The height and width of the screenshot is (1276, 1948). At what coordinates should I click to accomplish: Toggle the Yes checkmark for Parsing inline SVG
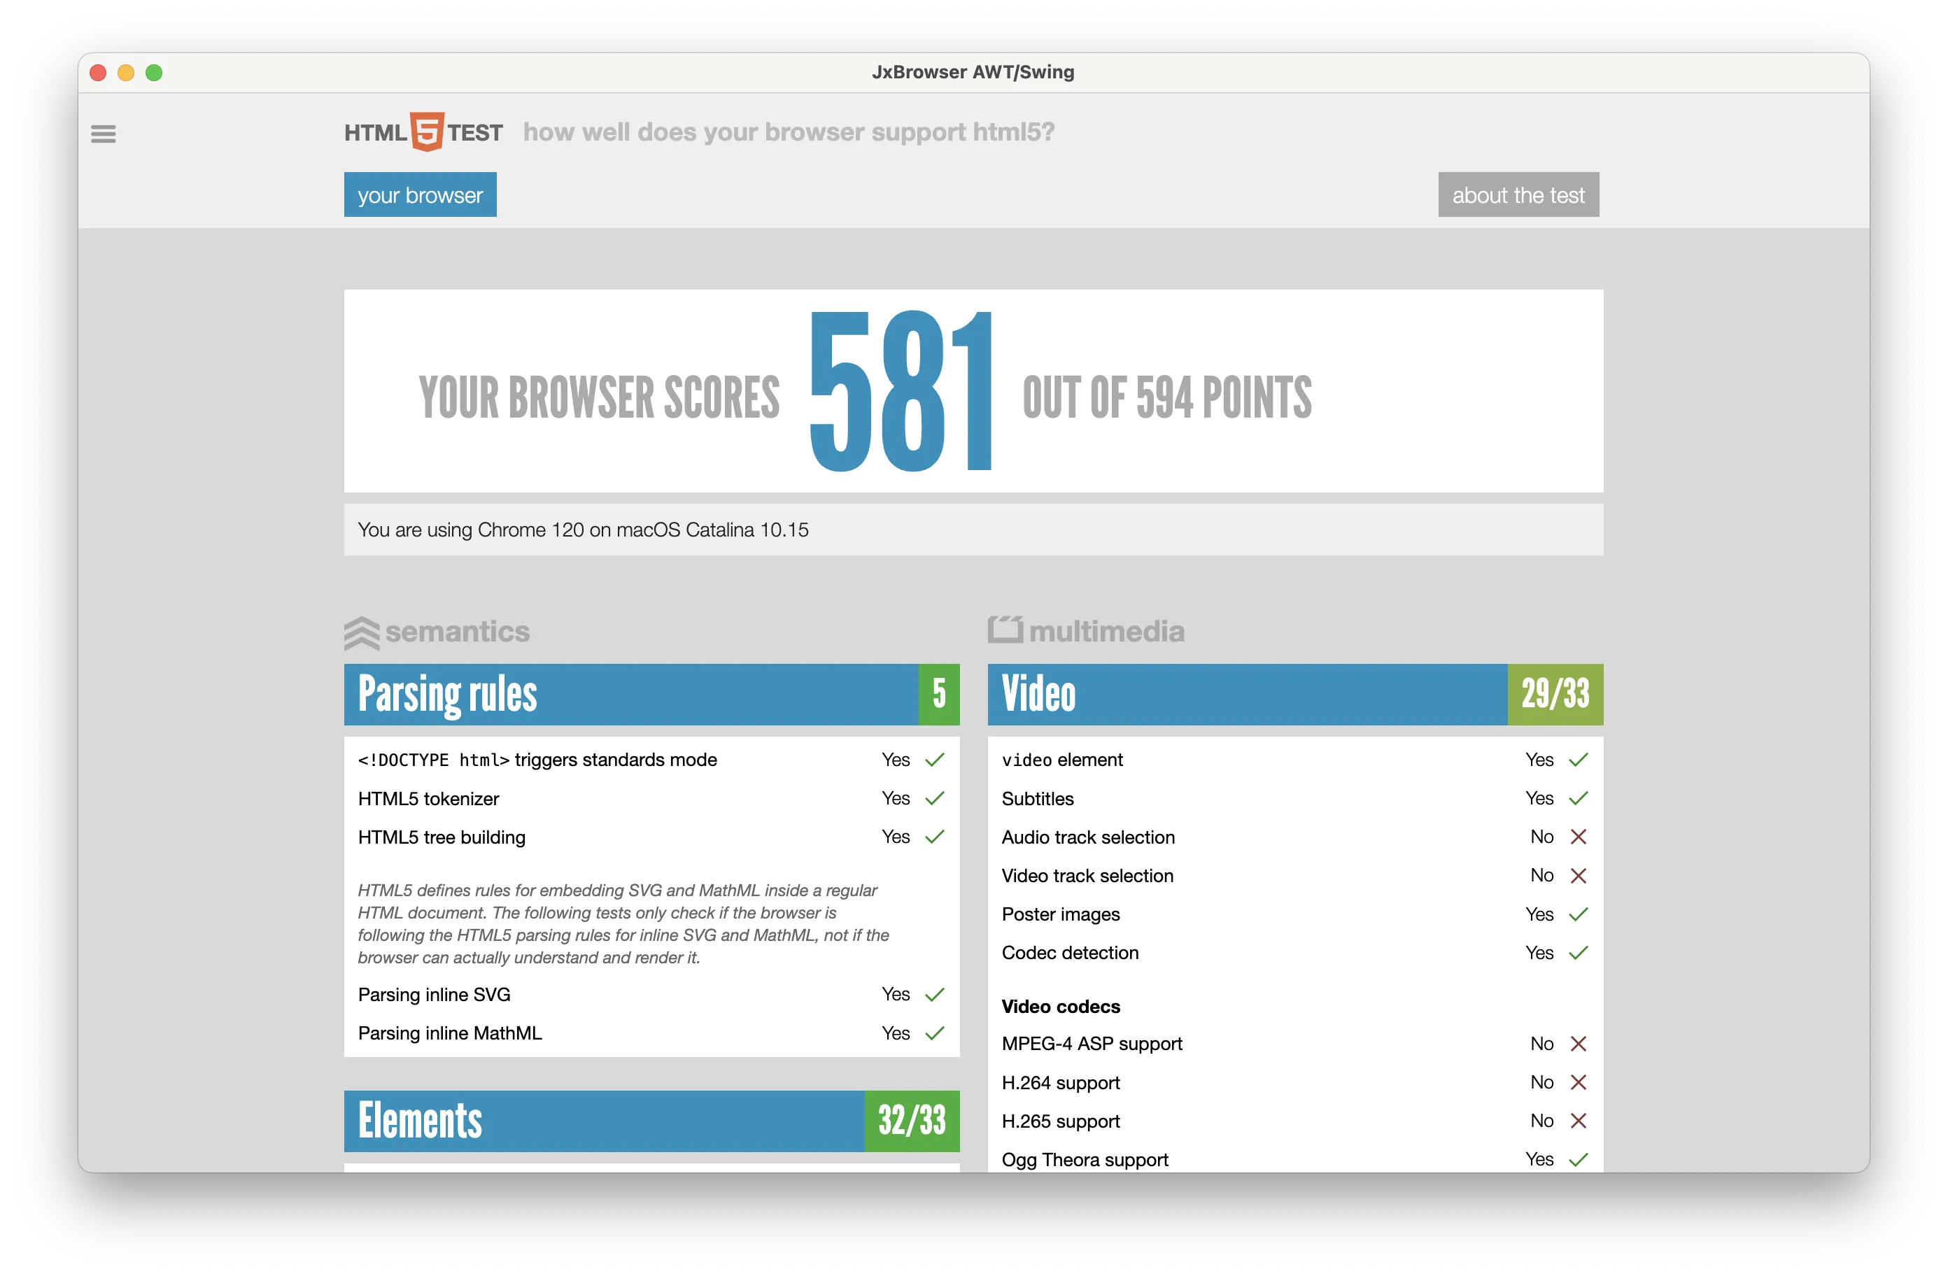click(x=938, y=993)
